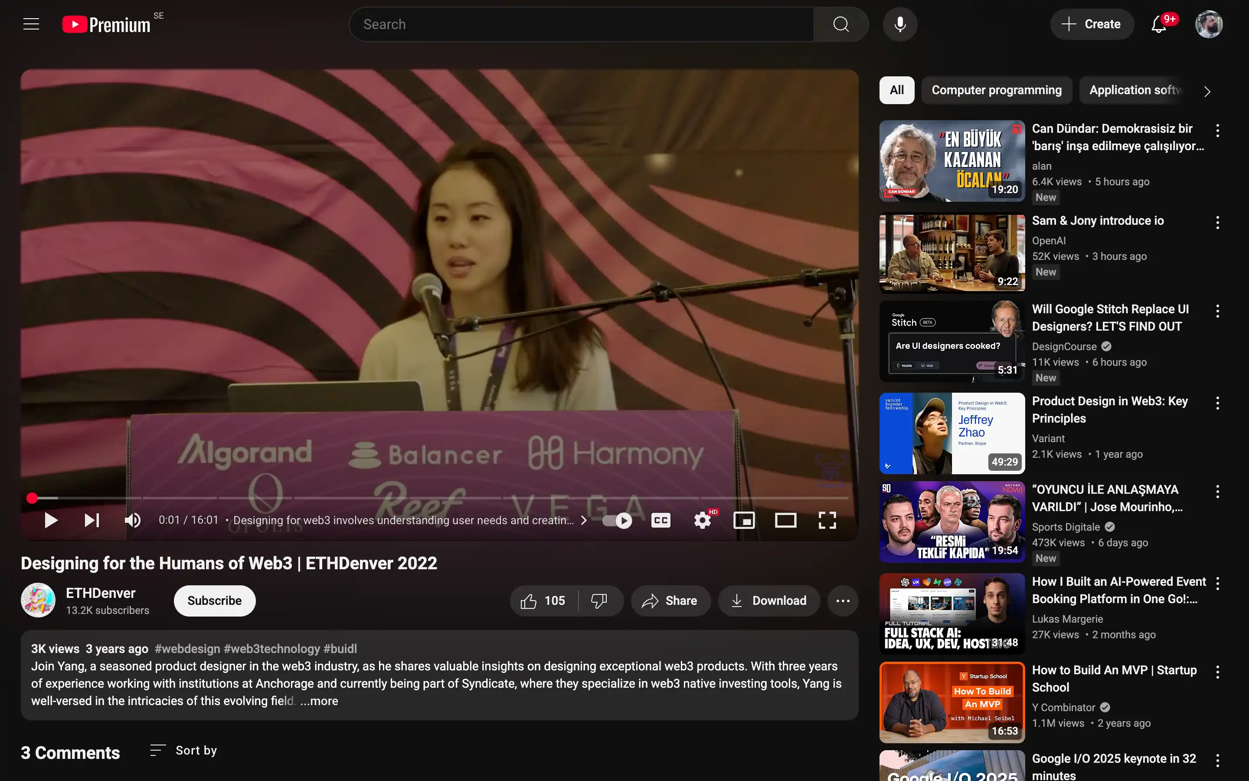The image size is (1249, 781).
Task: Click the video progress bar scrubber
Action: click(x=32, y=498)
